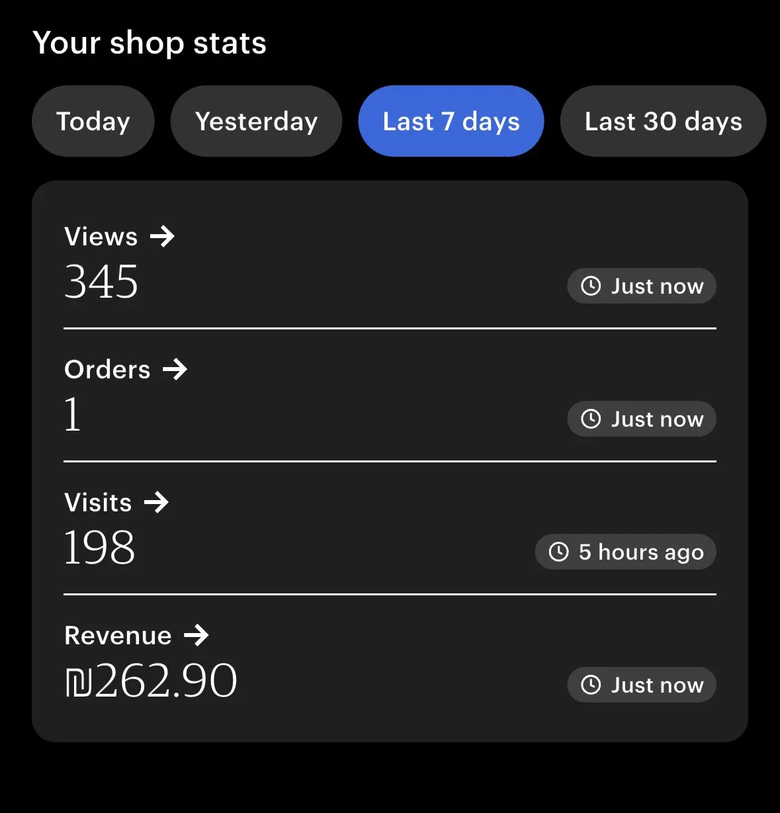Click the clock icon in Revenue row
Screen dimensions: 780x813
click(591, 685)
